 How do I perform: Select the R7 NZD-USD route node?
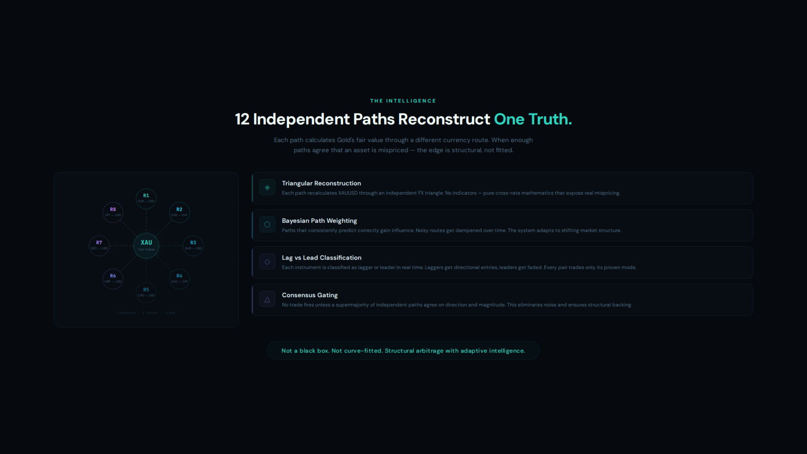[x=99, y=245]
